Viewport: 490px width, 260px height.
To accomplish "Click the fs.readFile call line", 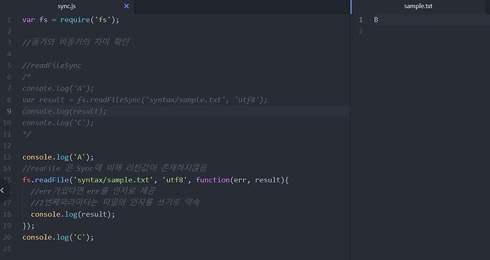I will pyautogui.click(x=155, y=180).
